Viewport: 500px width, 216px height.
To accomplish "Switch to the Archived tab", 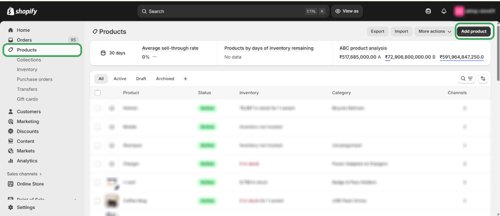I will click(165, 79).
